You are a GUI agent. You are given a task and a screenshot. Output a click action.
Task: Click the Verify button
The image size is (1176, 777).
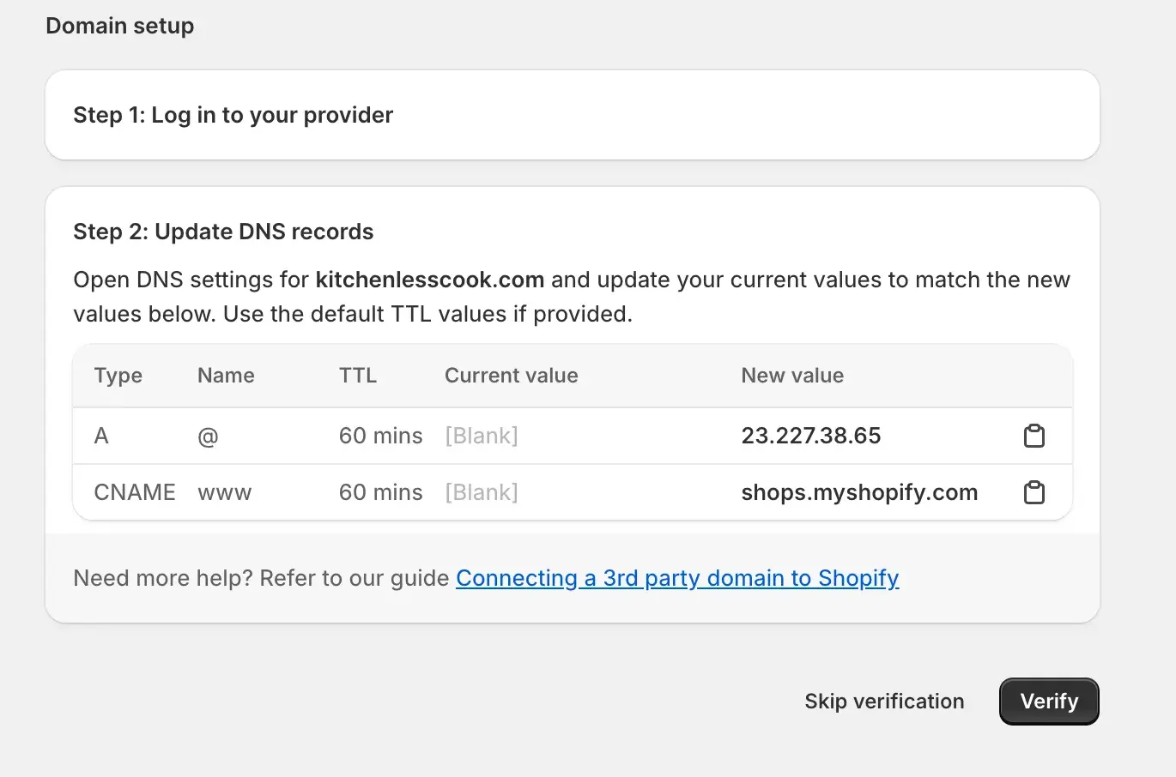1048,702
